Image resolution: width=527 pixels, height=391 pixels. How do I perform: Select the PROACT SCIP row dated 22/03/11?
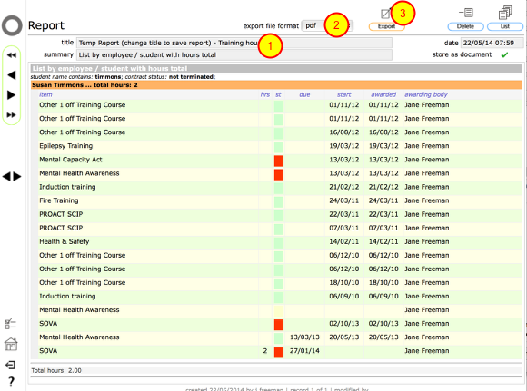(61, 214)
